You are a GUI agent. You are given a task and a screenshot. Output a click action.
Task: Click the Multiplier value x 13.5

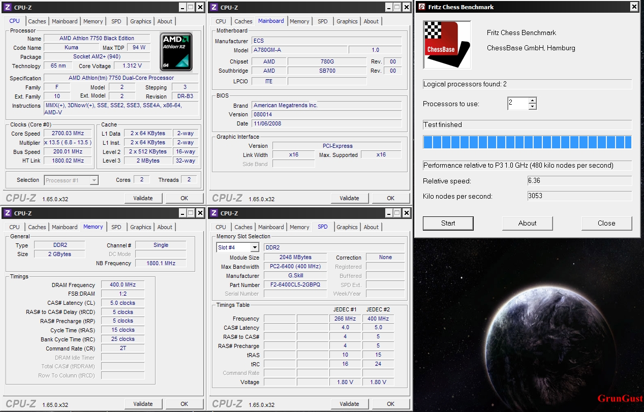tap(68, 143)
